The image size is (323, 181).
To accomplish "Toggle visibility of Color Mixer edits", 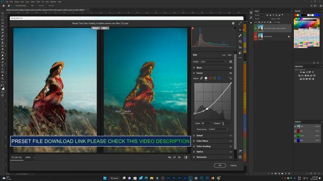I will [x=231, y=141].
